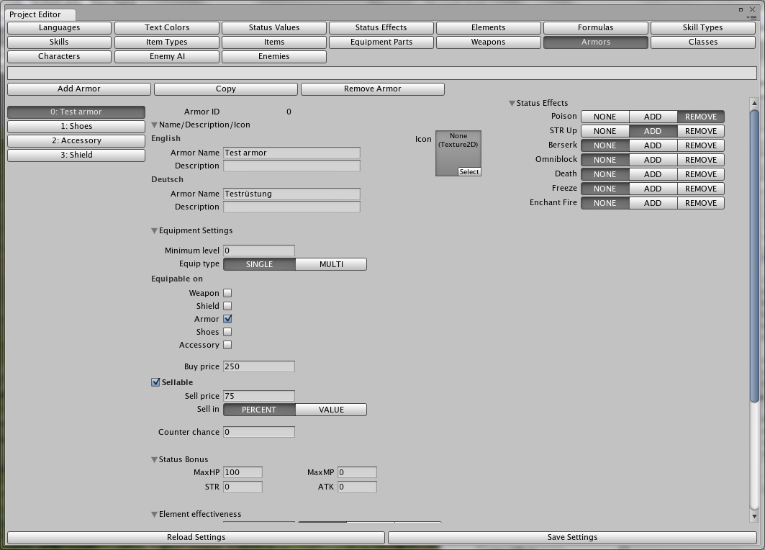
Task: Collapse the Equipment Settings foldout
Action: pyautogui.click(x=155, y=231)
